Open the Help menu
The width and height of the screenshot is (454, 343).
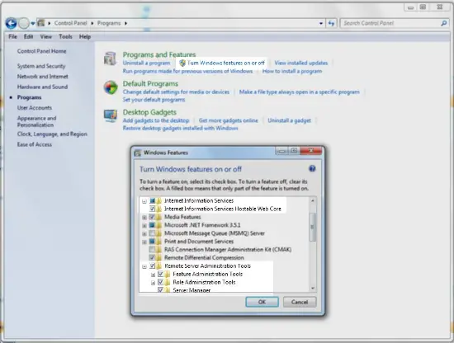click(85, 36)
